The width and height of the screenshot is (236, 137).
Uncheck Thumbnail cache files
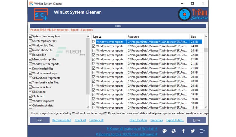30,82
